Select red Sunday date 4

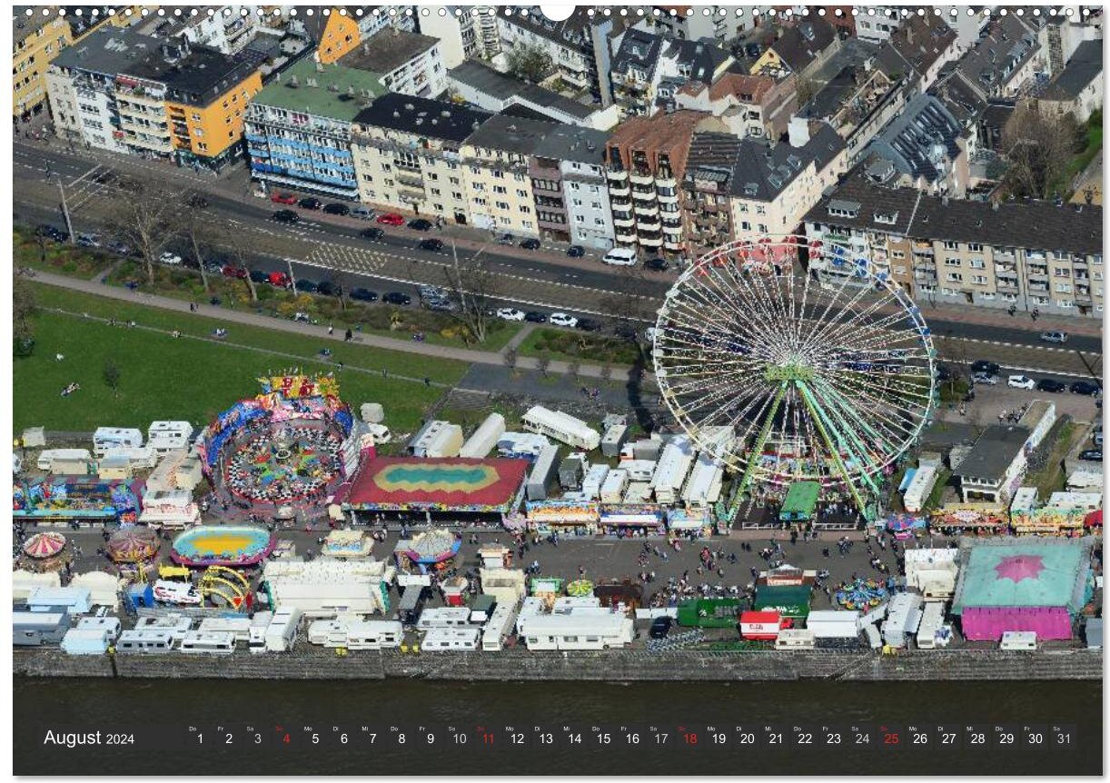(285, 738)
